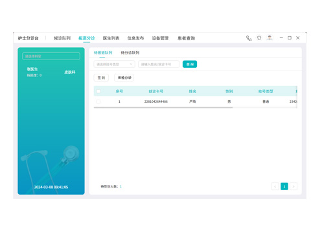The height and width of the screenshot is (238, 324).
Task: Toggle the select-all checkbox in table header
Action: coord(98,91)
